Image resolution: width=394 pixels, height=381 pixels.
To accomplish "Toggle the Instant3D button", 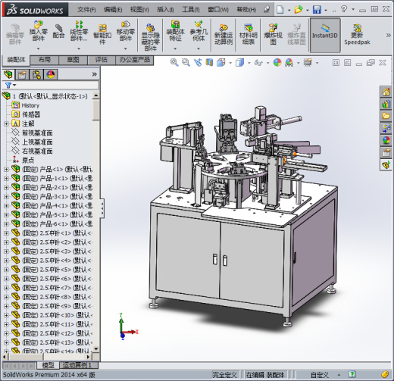I will [x=325, y=35].
